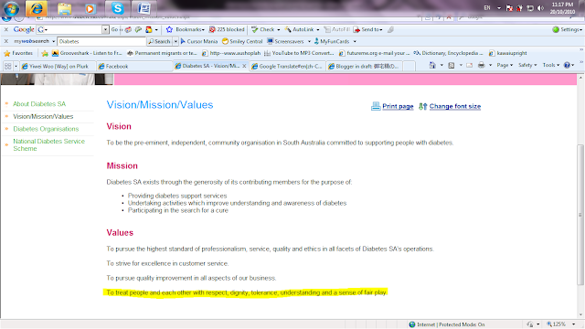This screenshot has height=329, width=585.
Task: Open Diabetes Organisations sidebar link
Action: point(46,129)
